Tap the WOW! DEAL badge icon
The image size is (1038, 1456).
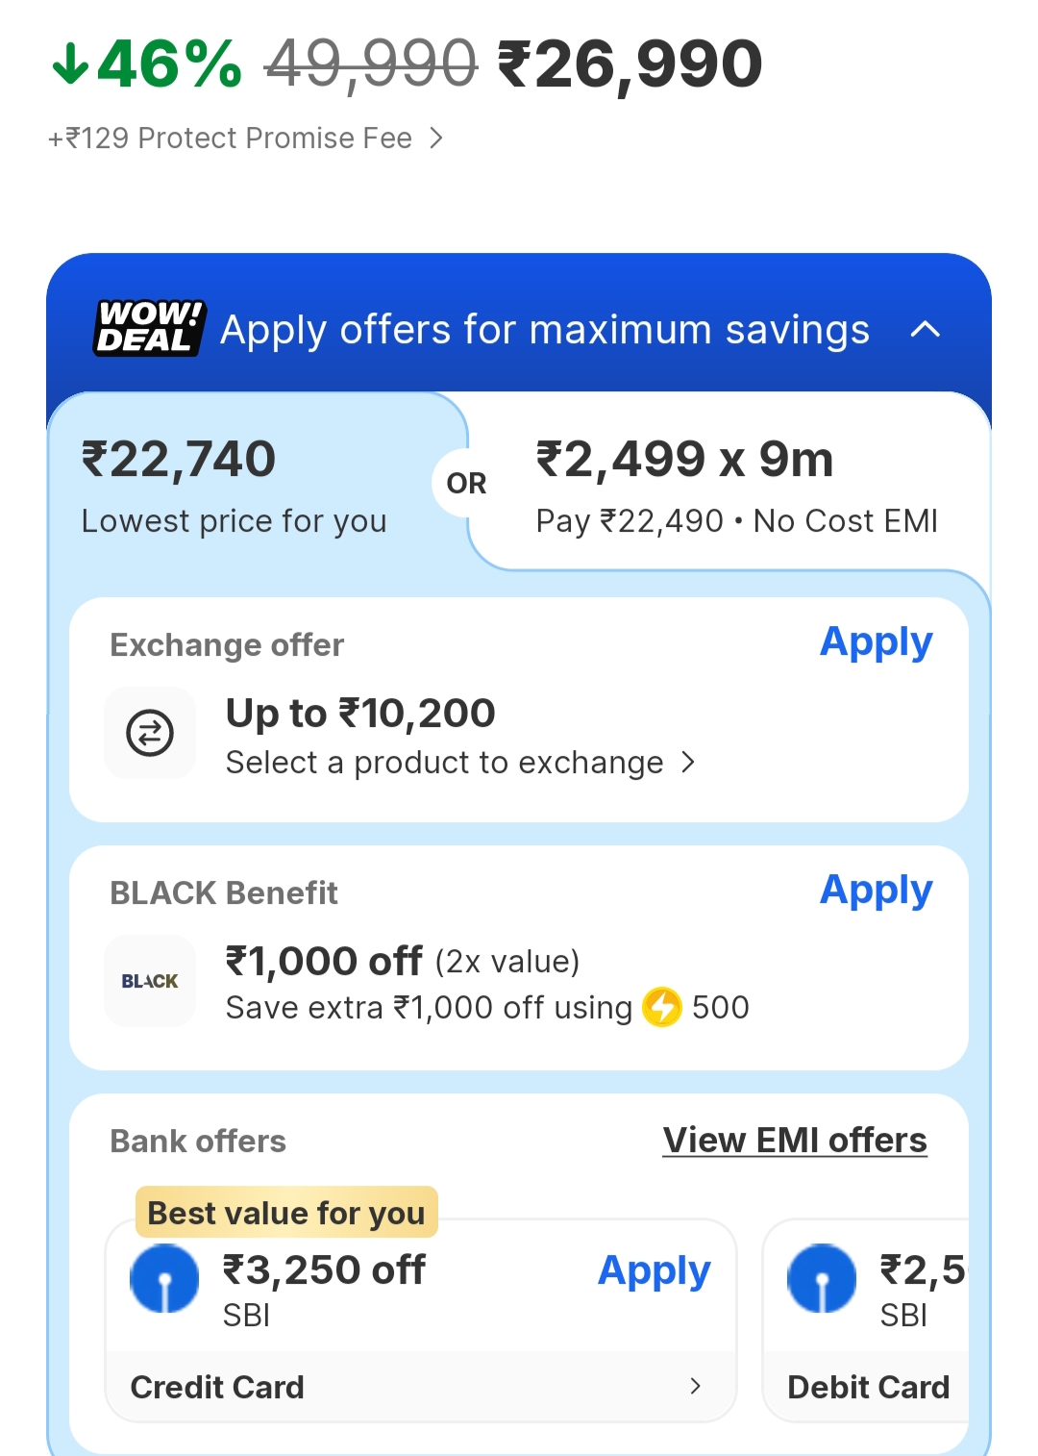point(149,328)
